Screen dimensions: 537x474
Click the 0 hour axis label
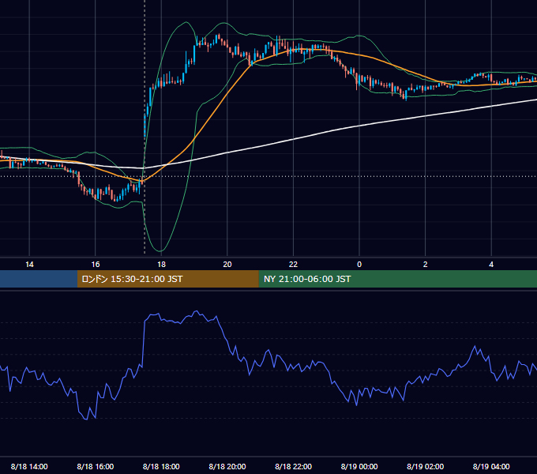pyautogui.click(x=359, y=265)
